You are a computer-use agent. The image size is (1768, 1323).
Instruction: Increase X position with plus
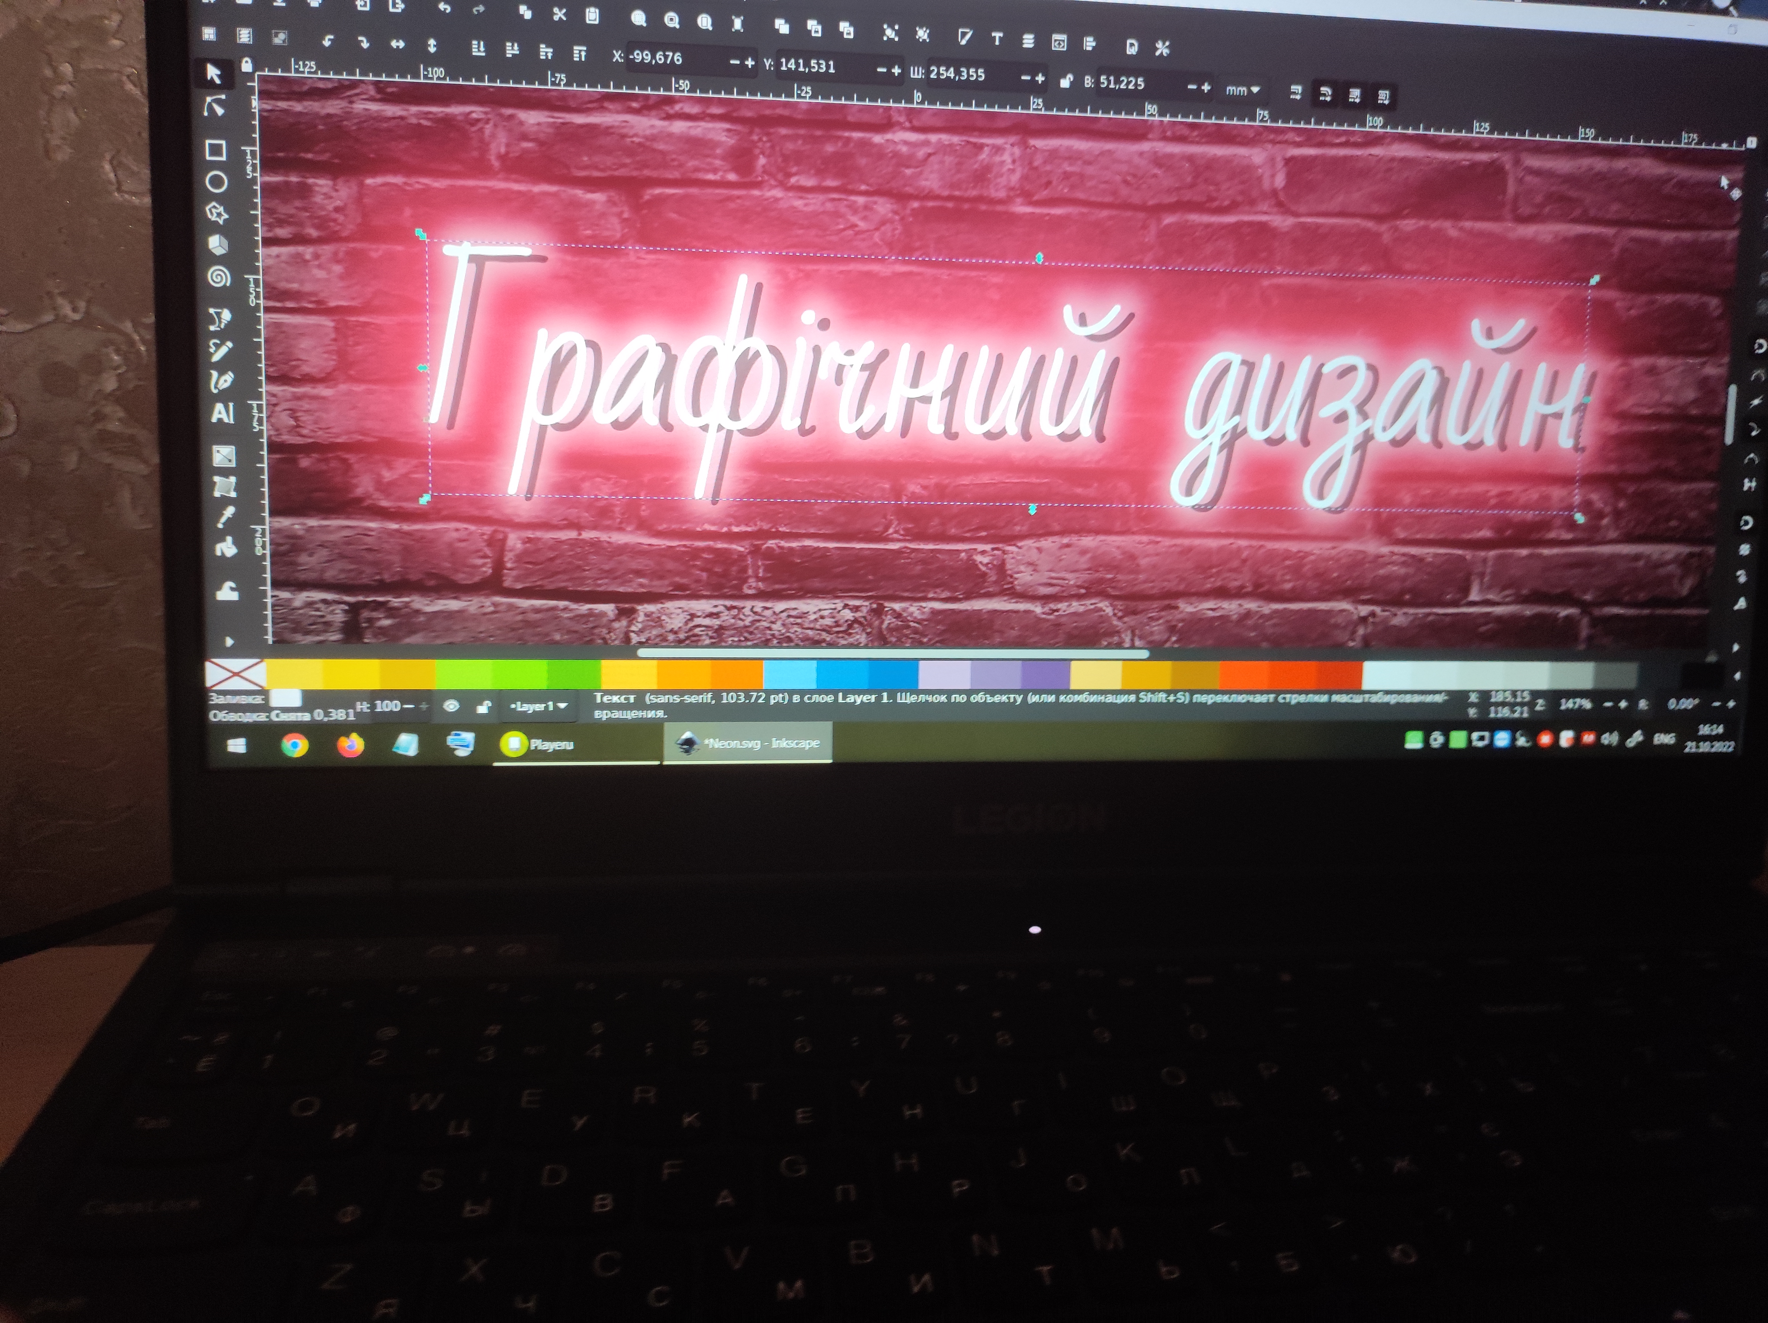750,62
